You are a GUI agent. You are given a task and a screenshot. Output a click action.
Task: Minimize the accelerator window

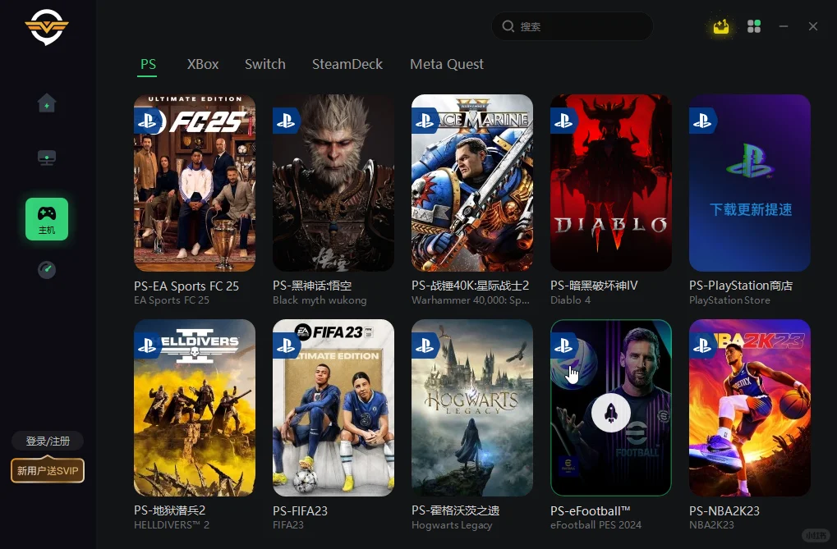point(784,26)
